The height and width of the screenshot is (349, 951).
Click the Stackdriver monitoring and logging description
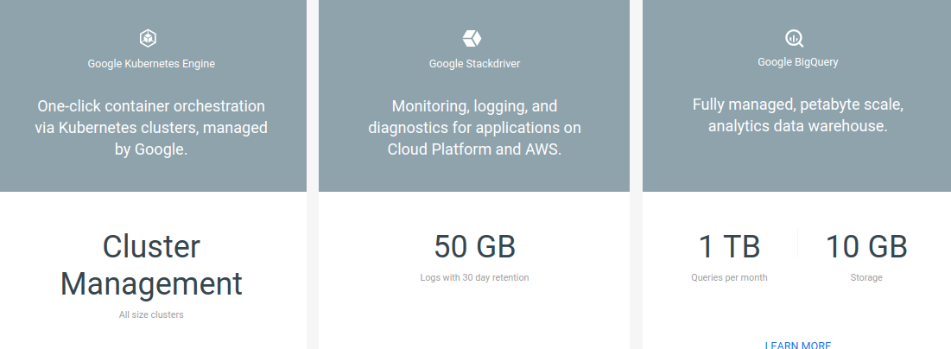474,128
